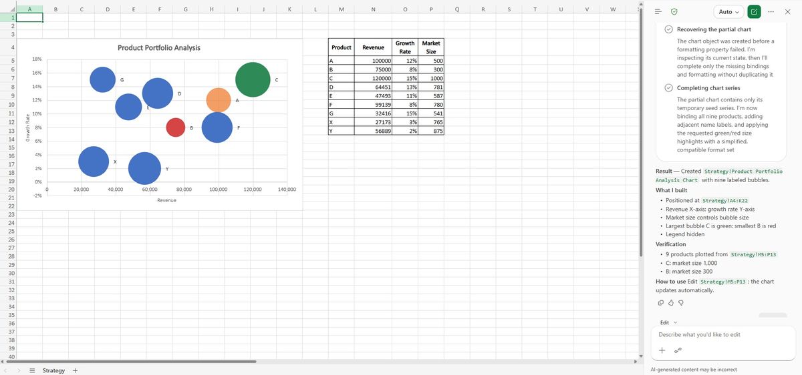Viewport: 802px width, 375px height.
Task: Open the Auto mode dropdown
Action: [x=728, y=12]
